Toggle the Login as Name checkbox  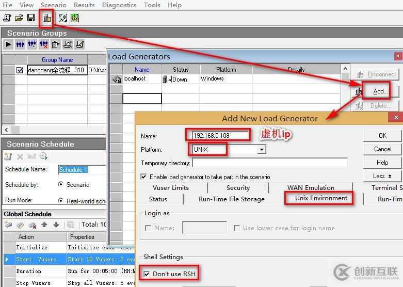click(148, 228)
